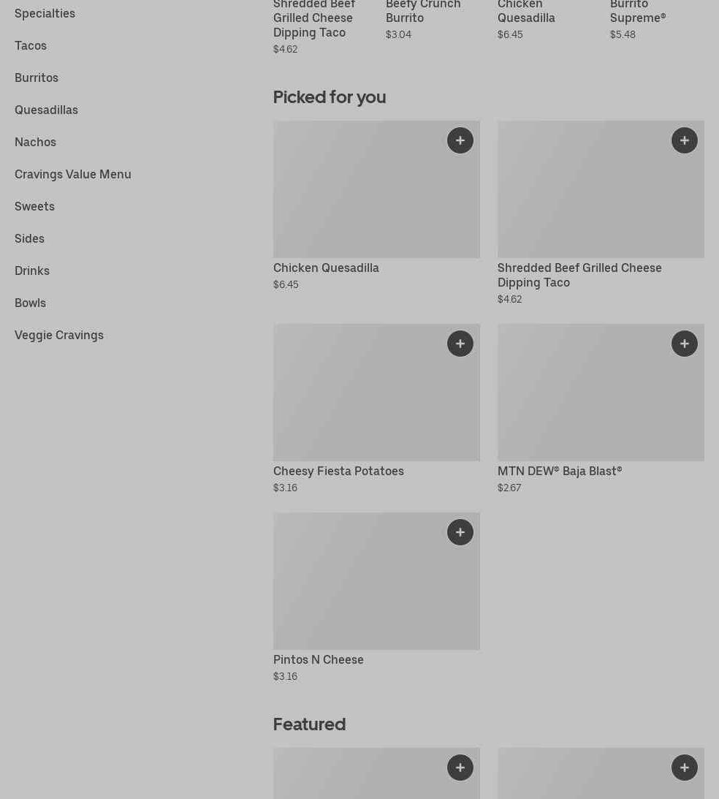
Task: Click plus icon on first Featured item
Action: (460, 768)
